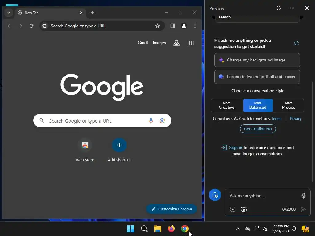The width and height of the screenshot is (315, 236).
Task: Open File Explorer from taskbar
Action: pyautogui.click(x=158, y=229)
